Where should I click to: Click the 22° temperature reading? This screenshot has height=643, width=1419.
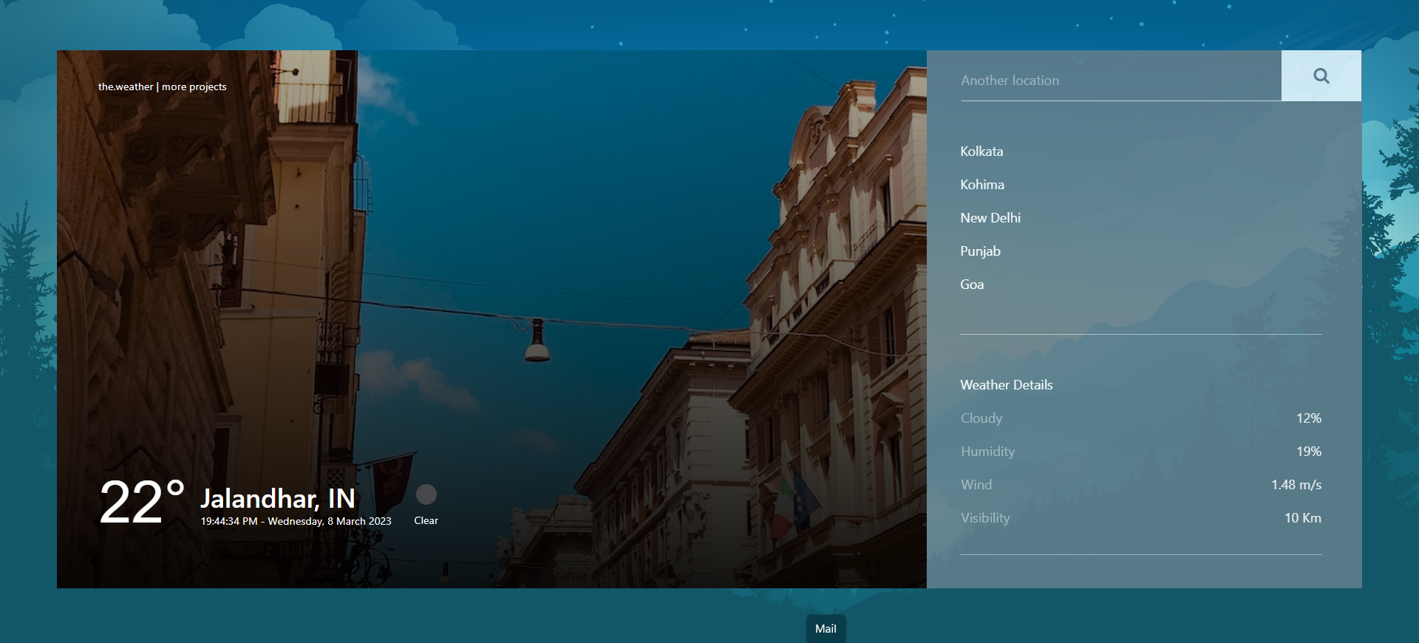141,503
